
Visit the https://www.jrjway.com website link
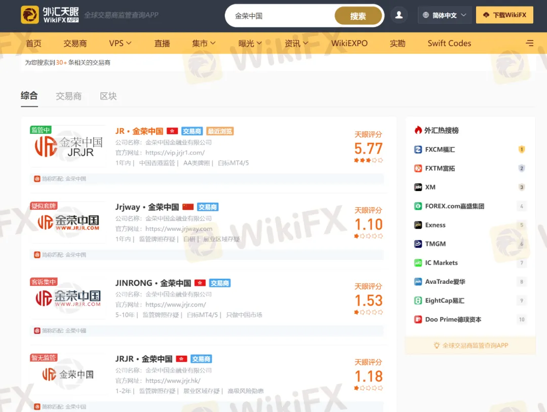click(x=179, y=229)
